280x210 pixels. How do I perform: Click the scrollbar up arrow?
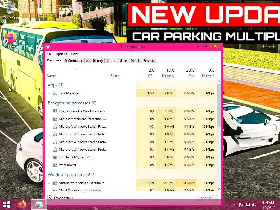point(218,81)
